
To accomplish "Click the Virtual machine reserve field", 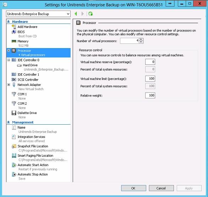I will 150,62.
